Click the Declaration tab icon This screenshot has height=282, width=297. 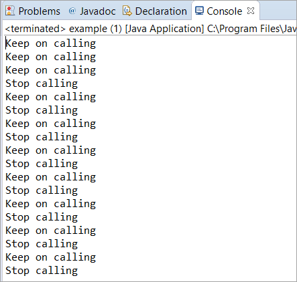[127, 11]
